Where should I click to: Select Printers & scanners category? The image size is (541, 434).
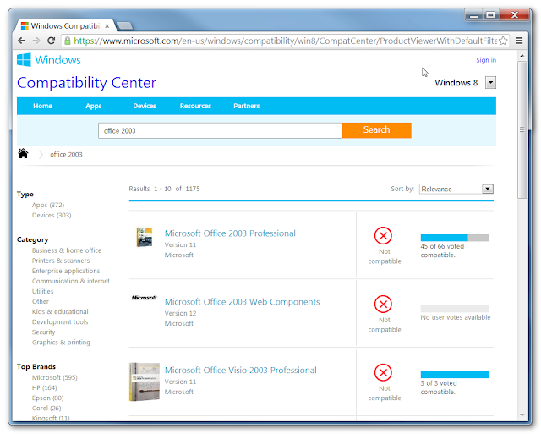(61, 261)
